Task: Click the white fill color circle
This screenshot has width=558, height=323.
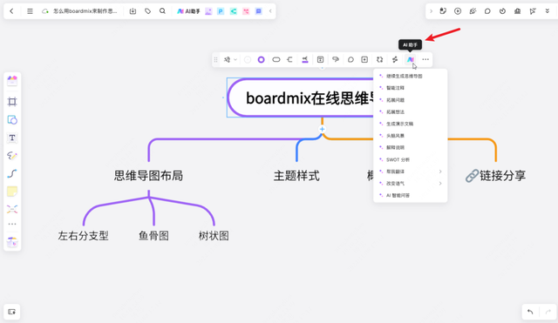Action: pos(248,60)
